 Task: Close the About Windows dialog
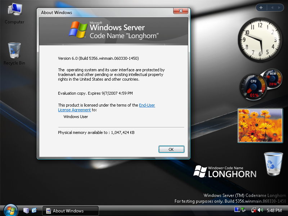tap(181, 11)
